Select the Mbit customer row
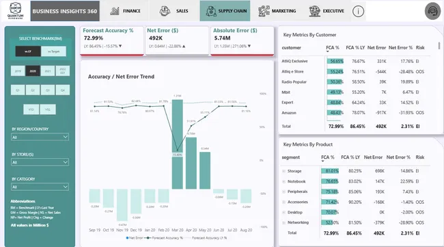The height and width of the screenshot is (247, 444). (355, 92)
